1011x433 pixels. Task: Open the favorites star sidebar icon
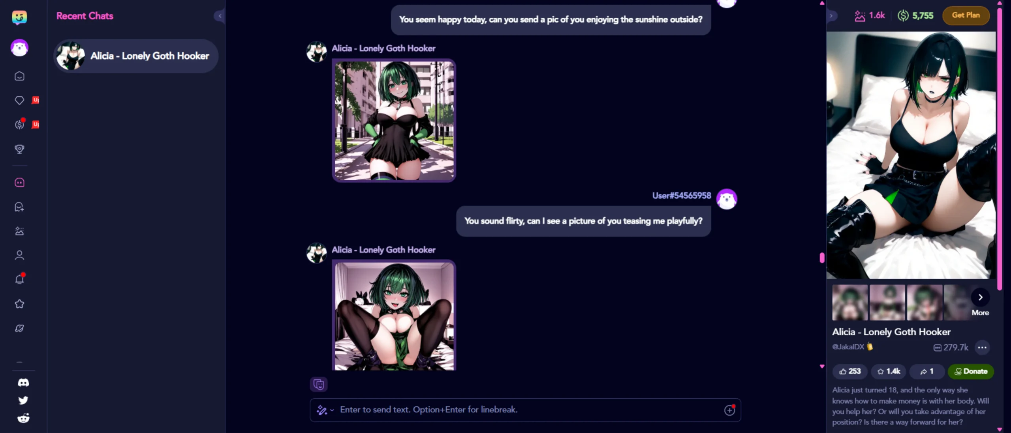click(x=19, y=304)
